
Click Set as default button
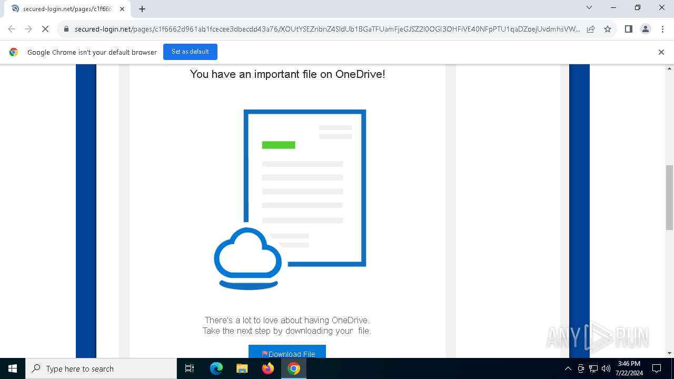(x=190, y=52)
